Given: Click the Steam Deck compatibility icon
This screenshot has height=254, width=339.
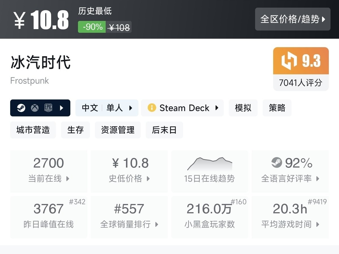Looking at the screenshot, I should 151,108.
